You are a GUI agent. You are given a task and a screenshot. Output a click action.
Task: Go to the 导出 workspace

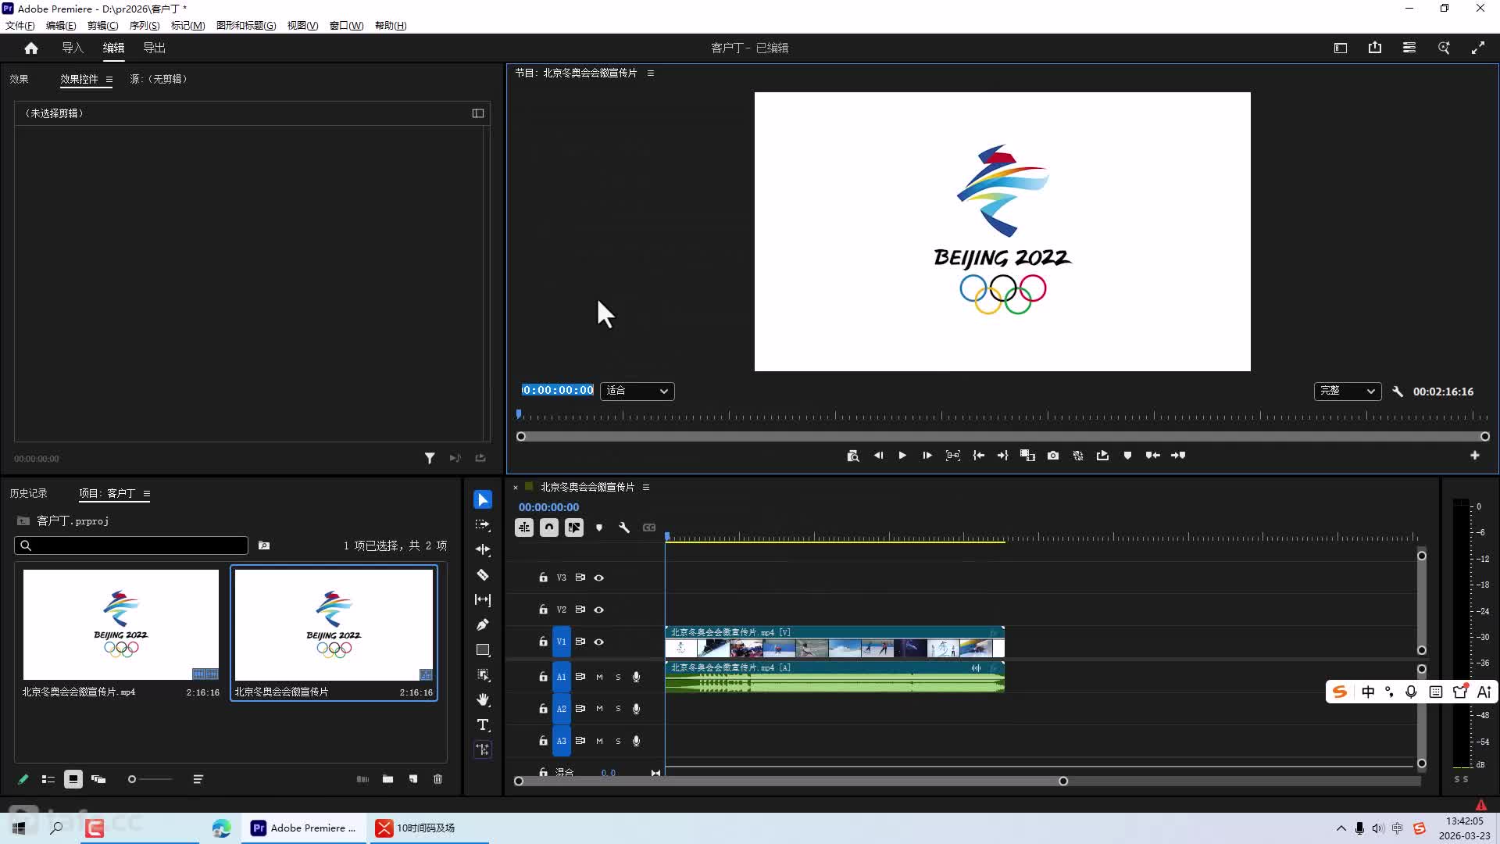(154, 48)
